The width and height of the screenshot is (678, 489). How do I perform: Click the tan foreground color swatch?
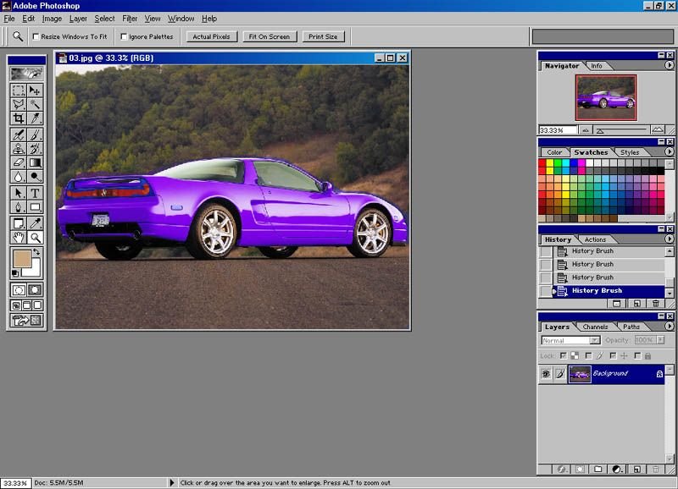[x=21, y=260]
